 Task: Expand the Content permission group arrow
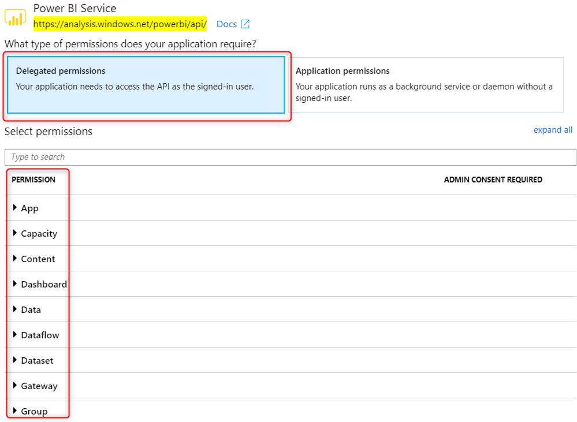coord(14,258)
